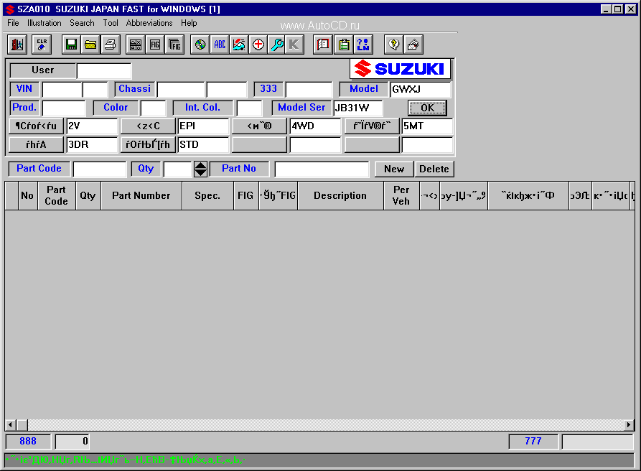Click the OK button
The image size is (641, 471).
coord(427,108)
